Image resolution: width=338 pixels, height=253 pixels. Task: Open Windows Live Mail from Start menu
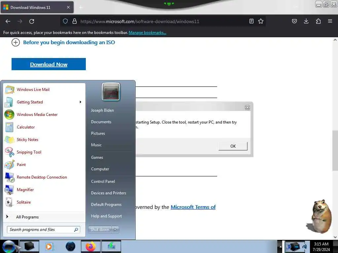point(45,90)
